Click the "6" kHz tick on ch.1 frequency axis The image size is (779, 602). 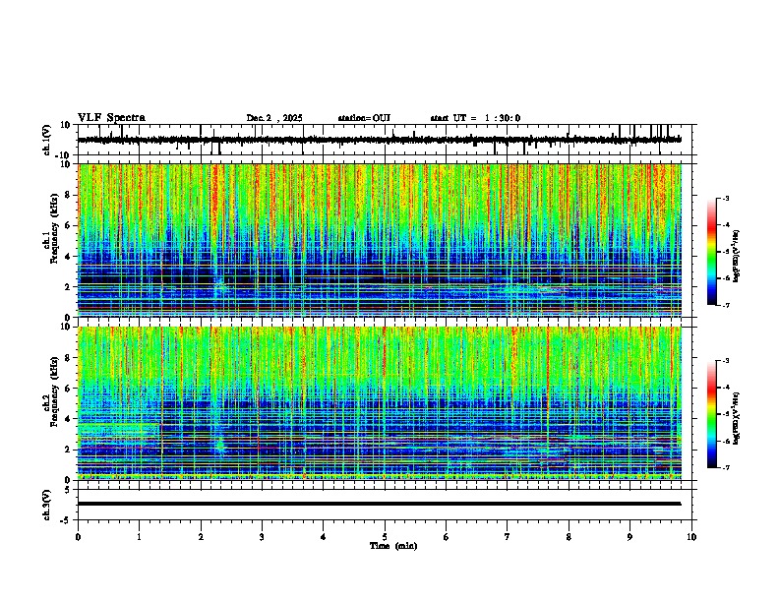coord(70,225)
